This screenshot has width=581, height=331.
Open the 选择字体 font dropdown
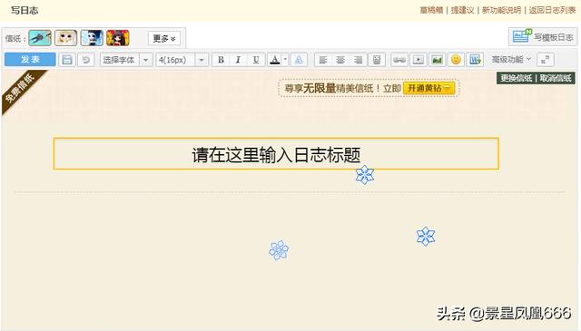(x=126, y=60)
